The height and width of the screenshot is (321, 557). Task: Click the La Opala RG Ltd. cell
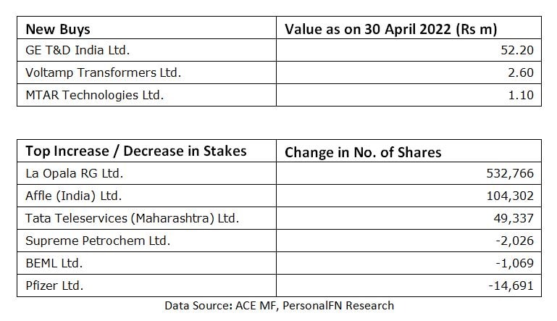pos(74,173)
